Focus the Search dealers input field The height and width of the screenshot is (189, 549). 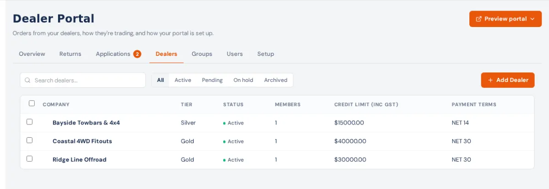[83, 80]
